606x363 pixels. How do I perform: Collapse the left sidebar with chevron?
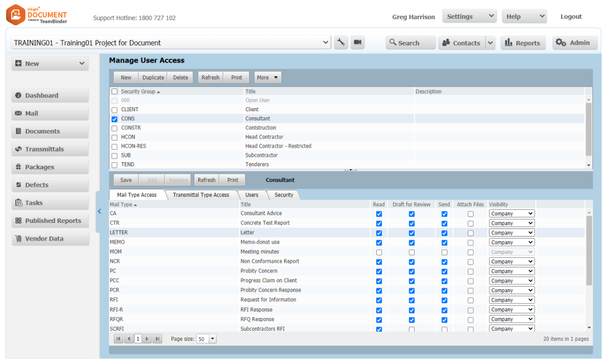click(99, 211)
